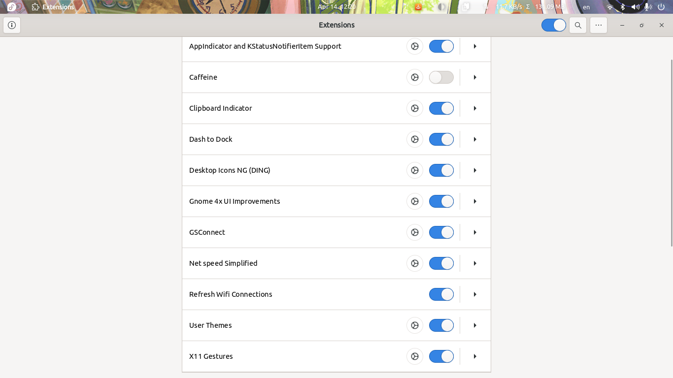The height and width of the screenshot is (378, 673).
Task: Open X11 Gestures extension settings gear
Action: point(414,356)
